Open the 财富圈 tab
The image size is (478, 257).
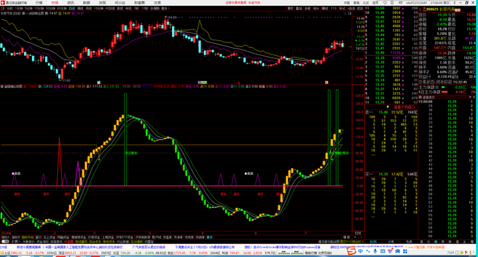[139, 3]
